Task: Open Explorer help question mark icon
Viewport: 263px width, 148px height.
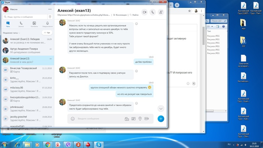Action: coord(224,27)
